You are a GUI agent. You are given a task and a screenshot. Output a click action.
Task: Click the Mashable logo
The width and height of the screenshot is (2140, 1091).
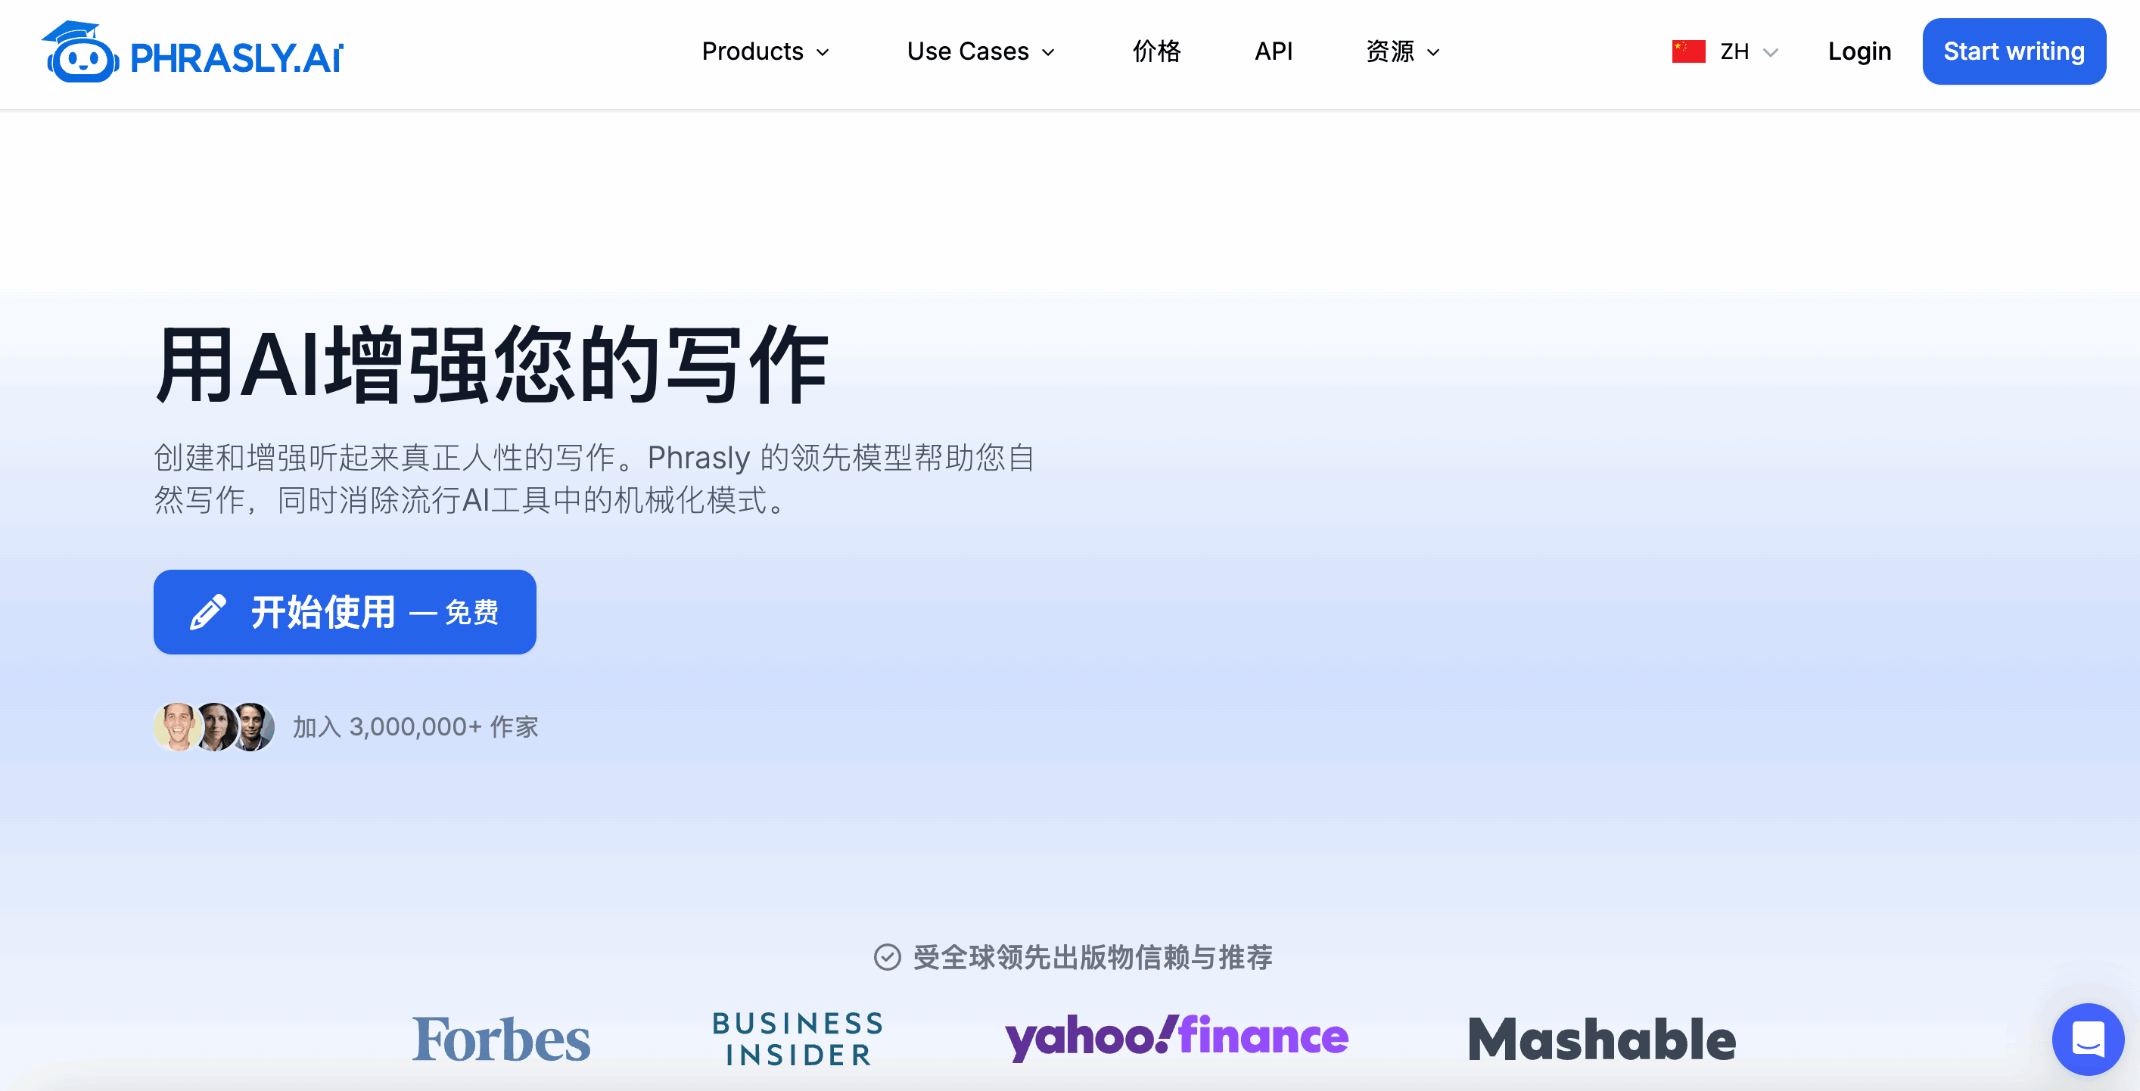(1602, 1039)
